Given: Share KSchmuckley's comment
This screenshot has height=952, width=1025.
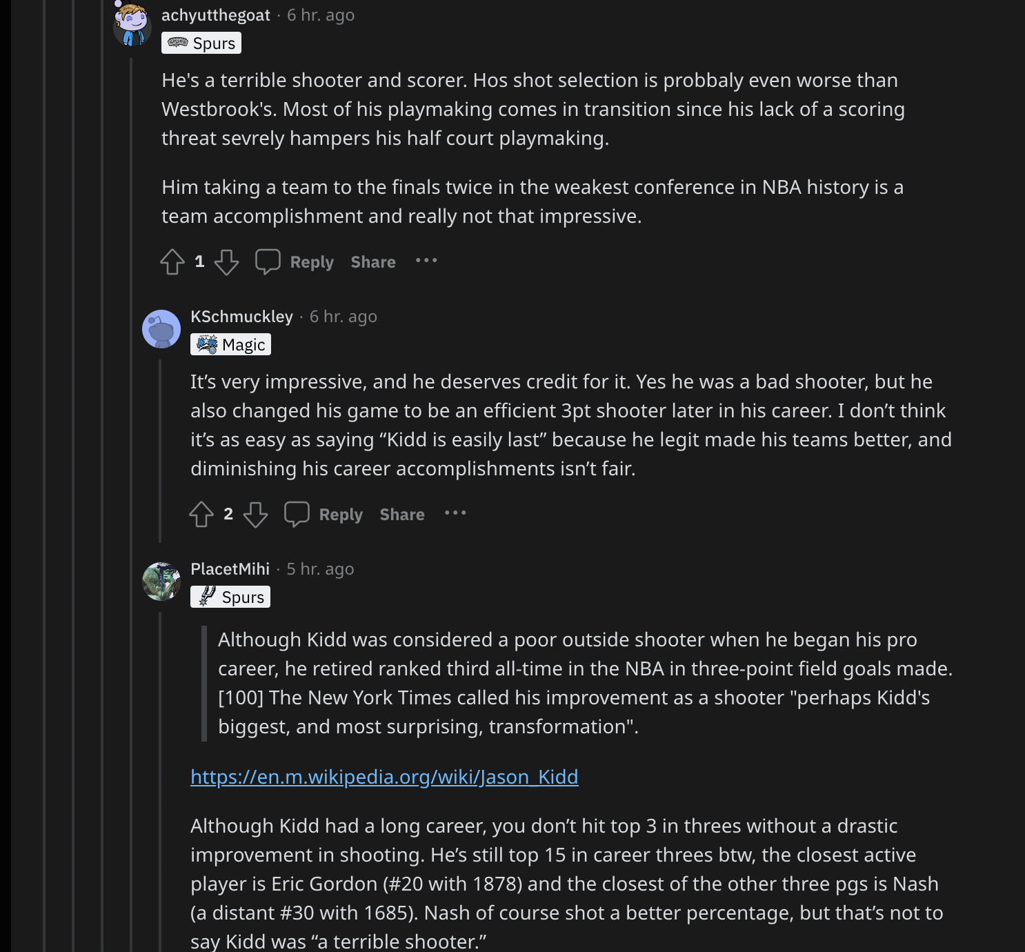Looking at the screenshot, I should click(402, 515).
